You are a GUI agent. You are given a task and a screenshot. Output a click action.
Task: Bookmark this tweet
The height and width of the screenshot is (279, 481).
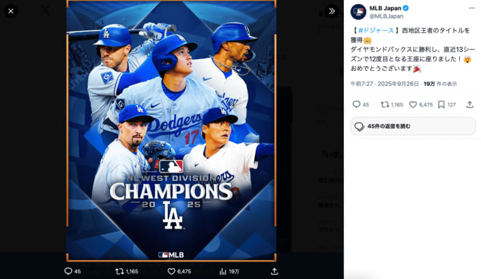click(x=441, y=104)
